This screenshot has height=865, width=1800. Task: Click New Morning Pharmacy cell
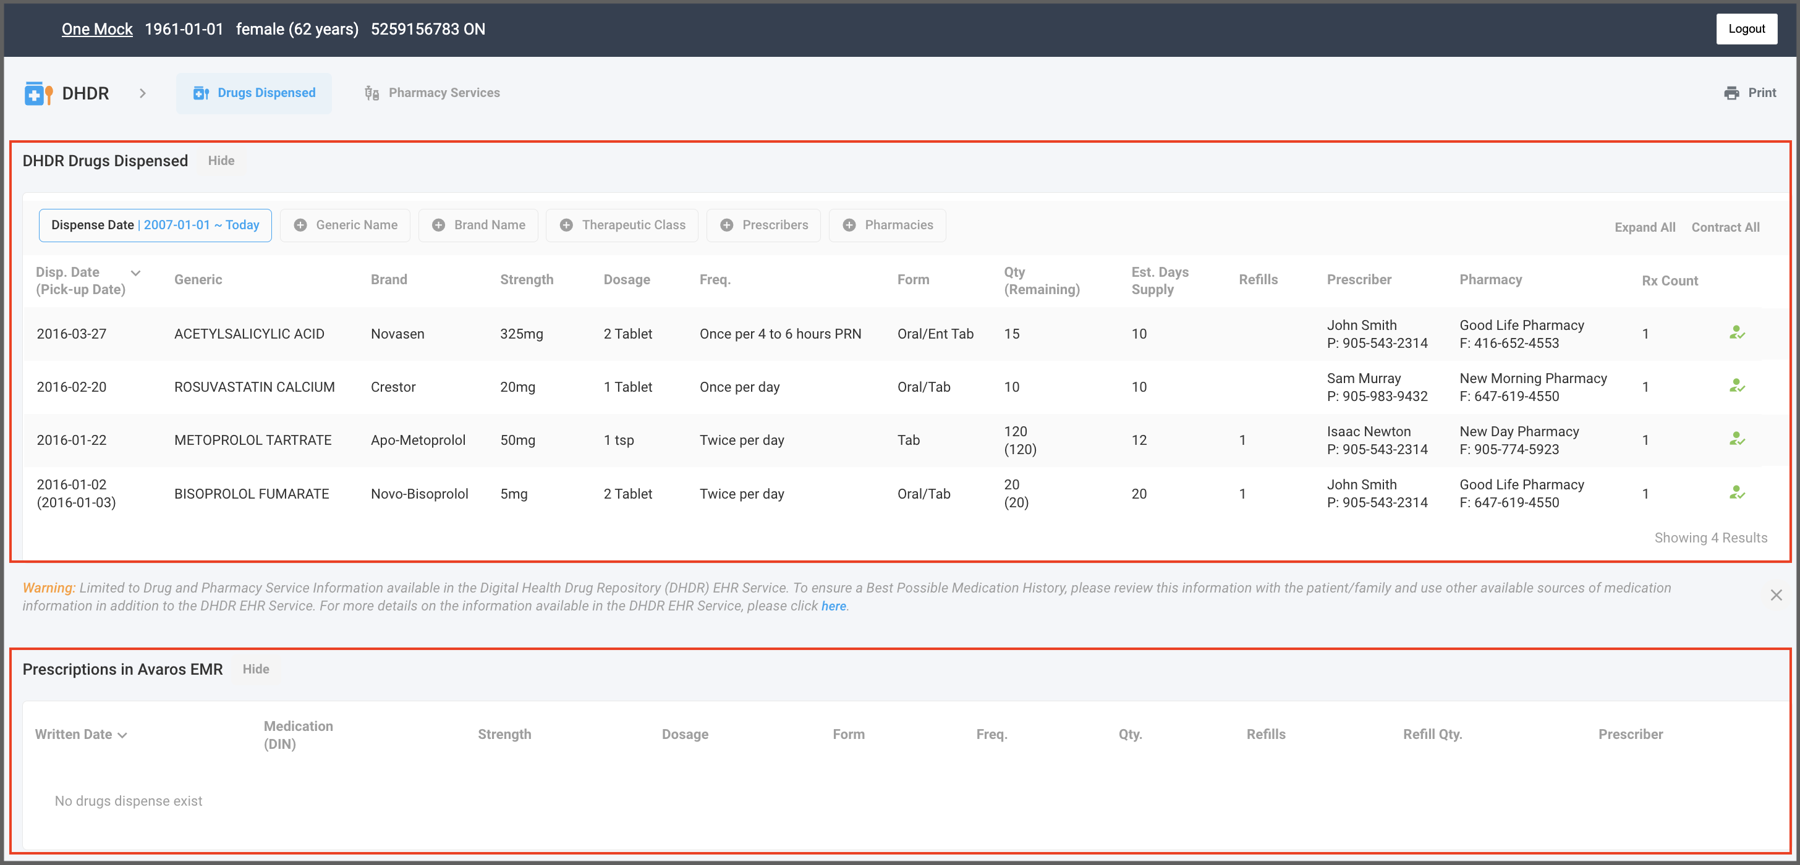pos(1533,387)
